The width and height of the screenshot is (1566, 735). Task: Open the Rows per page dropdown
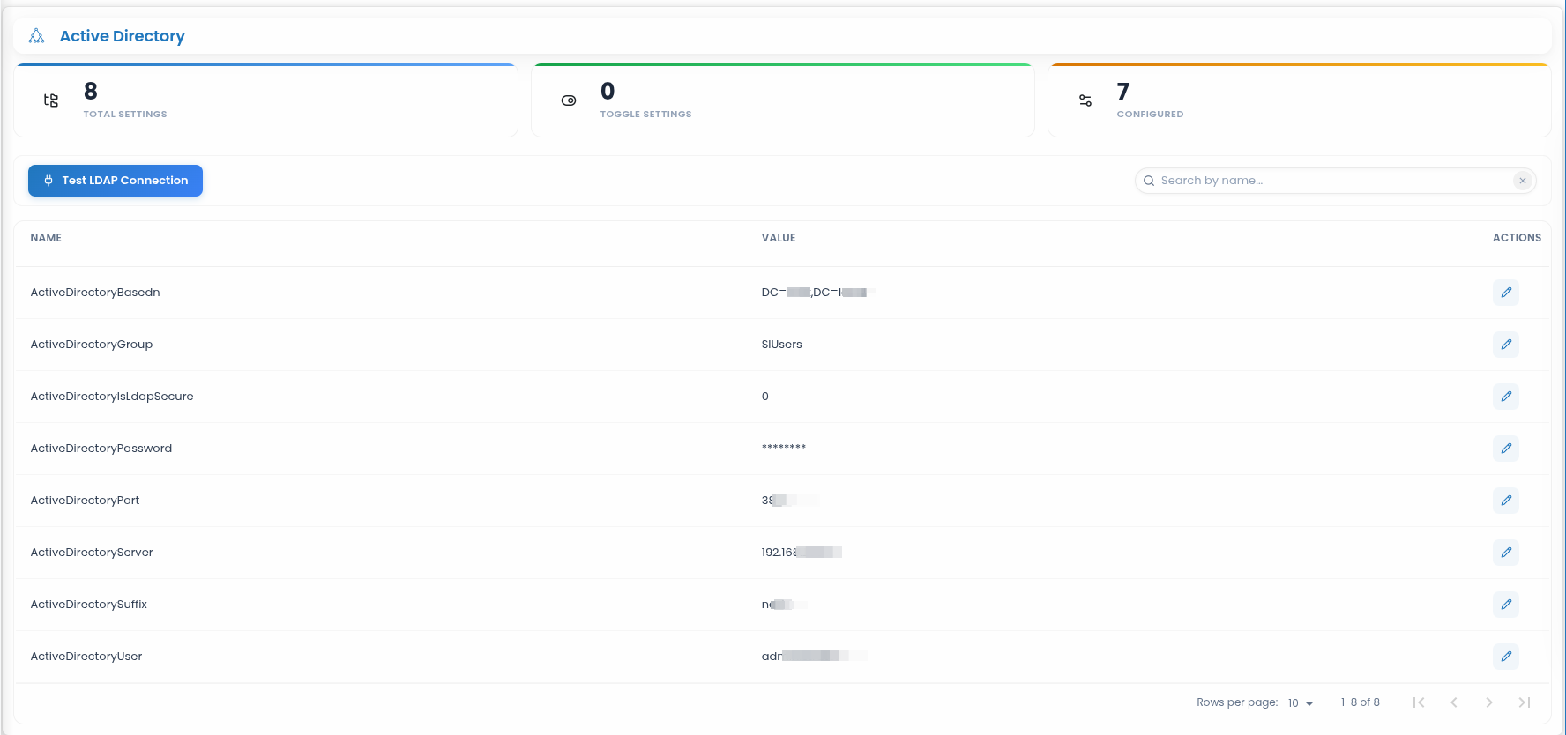coord(1301,703)
